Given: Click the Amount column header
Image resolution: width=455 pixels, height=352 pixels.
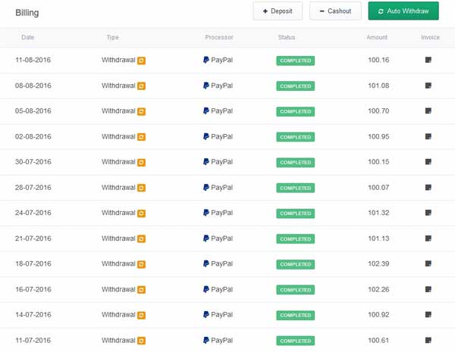Looking at the screenshot, I should pos(377,37).
